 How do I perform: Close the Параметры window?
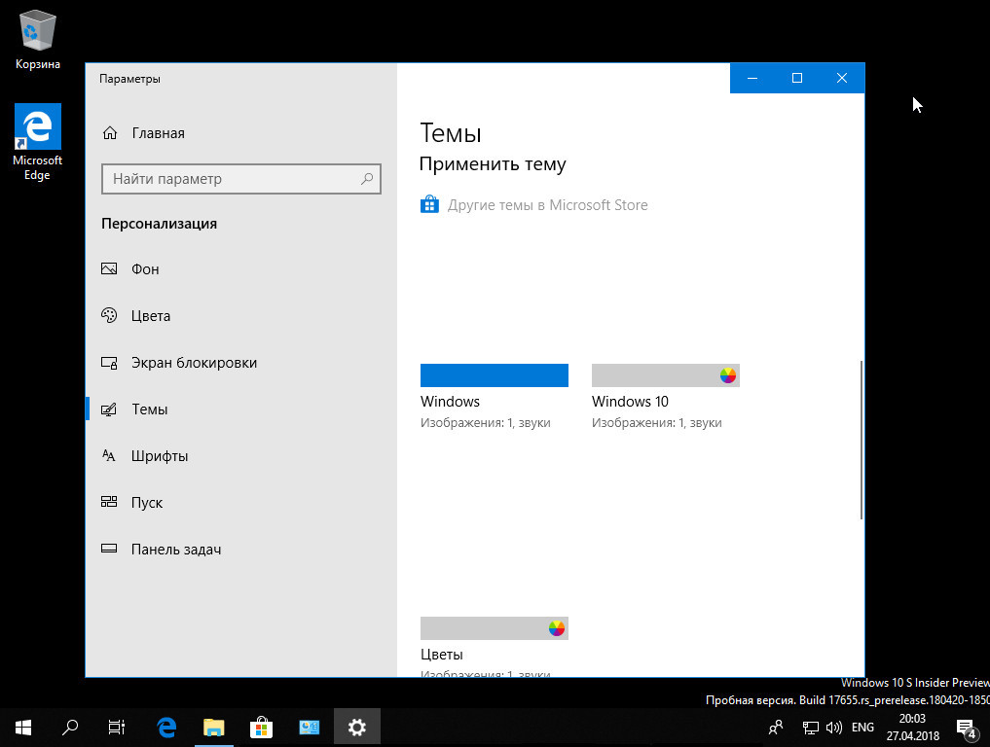(x=842, y=78)
